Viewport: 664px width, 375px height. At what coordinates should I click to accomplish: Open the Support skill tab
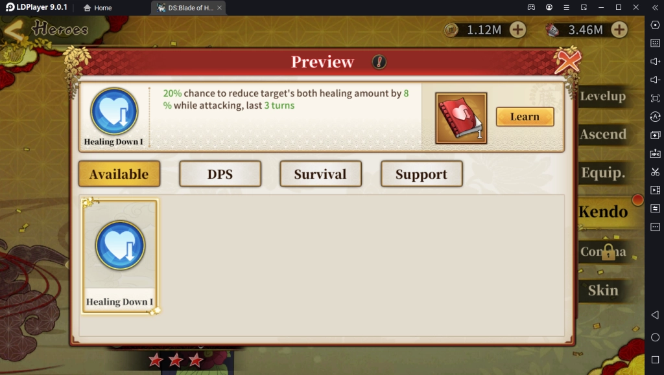(421, 174)
